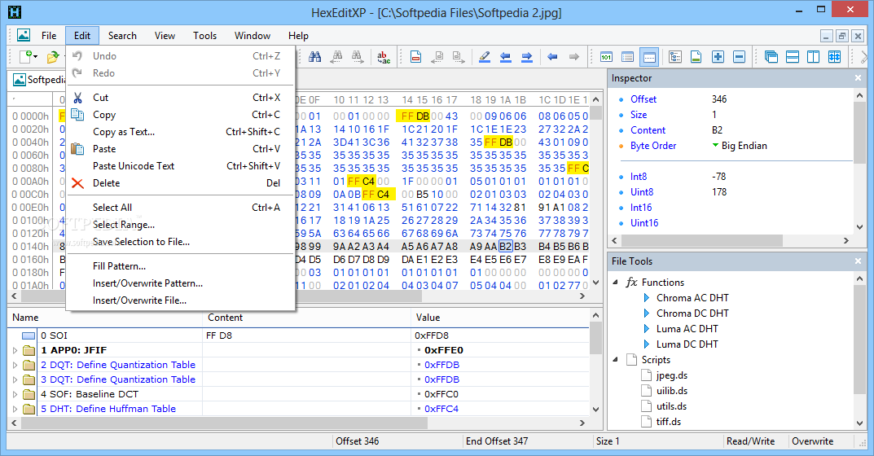Screen dimensions: 874x456
Task: Open the Search menu
Action: [122, 35]
